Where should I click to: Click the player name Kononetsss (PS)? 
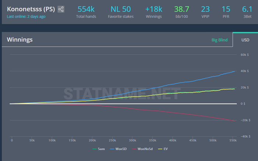(31, 9)
